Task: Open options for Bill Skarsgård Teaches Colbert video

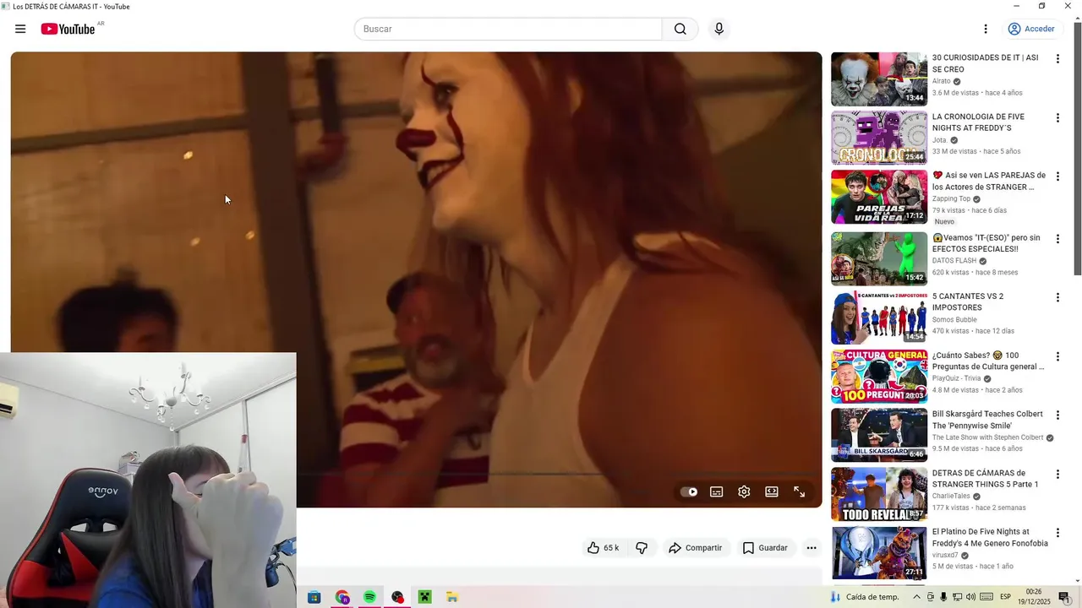Action: (1057, 415)
